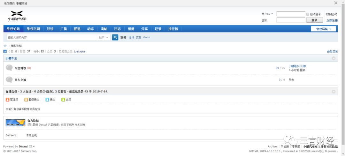Open the 车主维权 forum bubble icon
345x156 pixels.
pos(9,68)
